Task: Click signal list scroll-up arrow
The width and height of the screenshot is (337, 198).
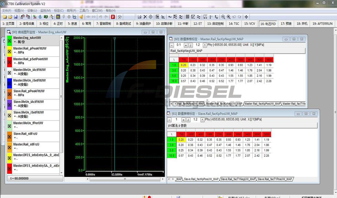Action: point(62,38)
